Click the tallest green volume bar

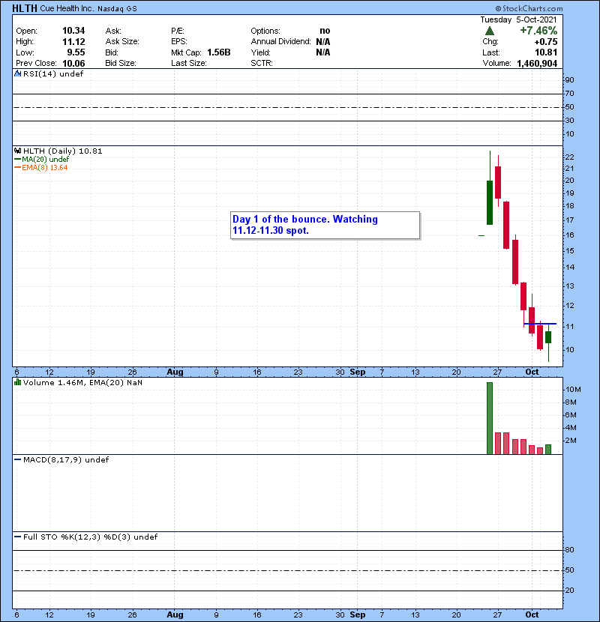pos(490,418)
